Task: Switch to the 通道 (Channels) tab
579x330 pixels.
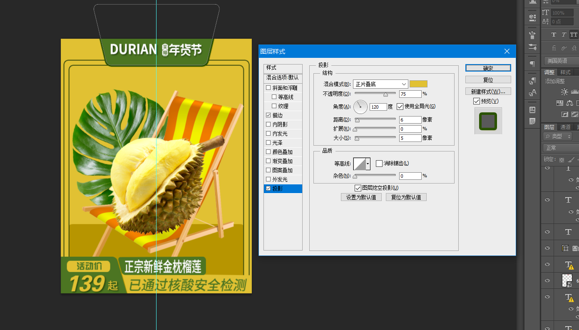Action: point(565,127)
